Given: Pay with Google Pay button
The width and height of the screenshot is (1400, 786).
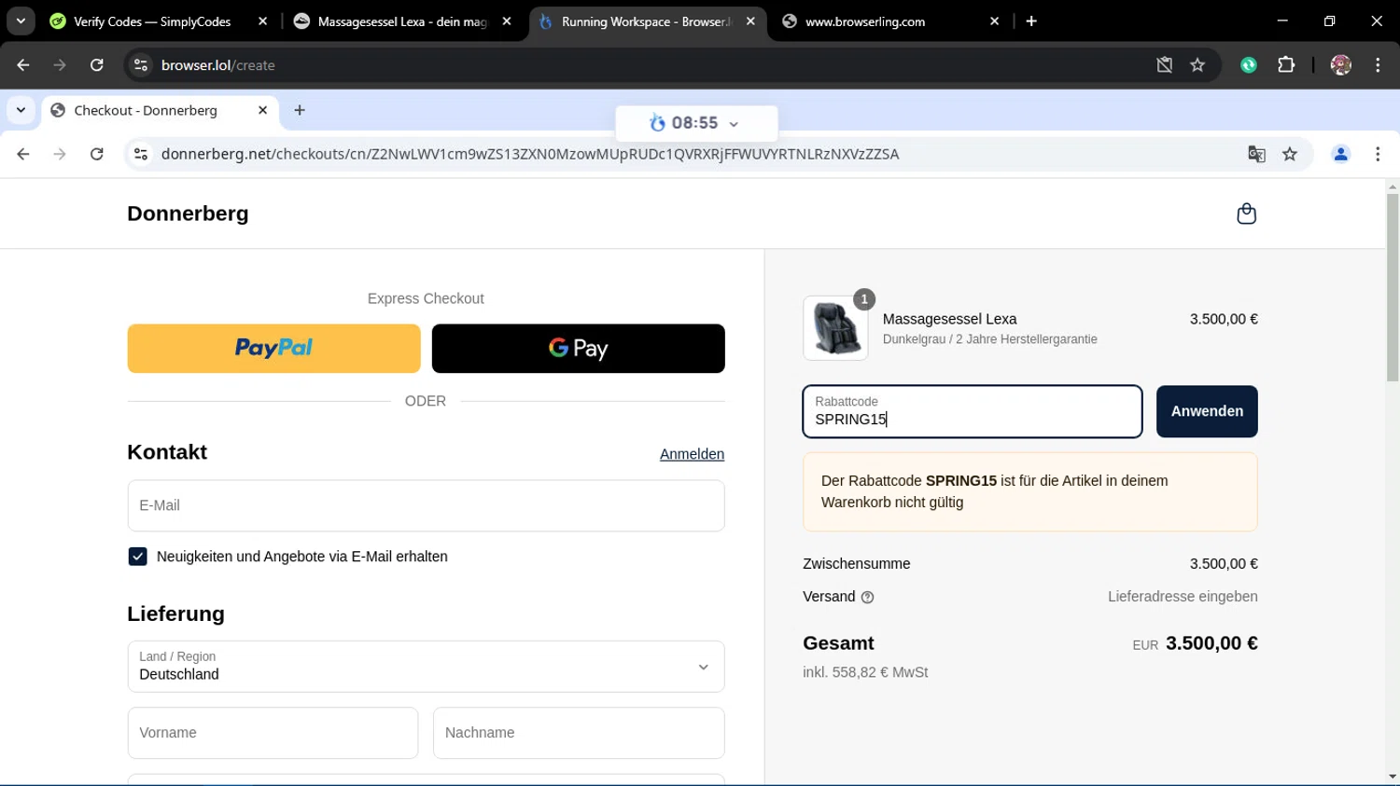Looking at the screenshot, I should [578, 348].
